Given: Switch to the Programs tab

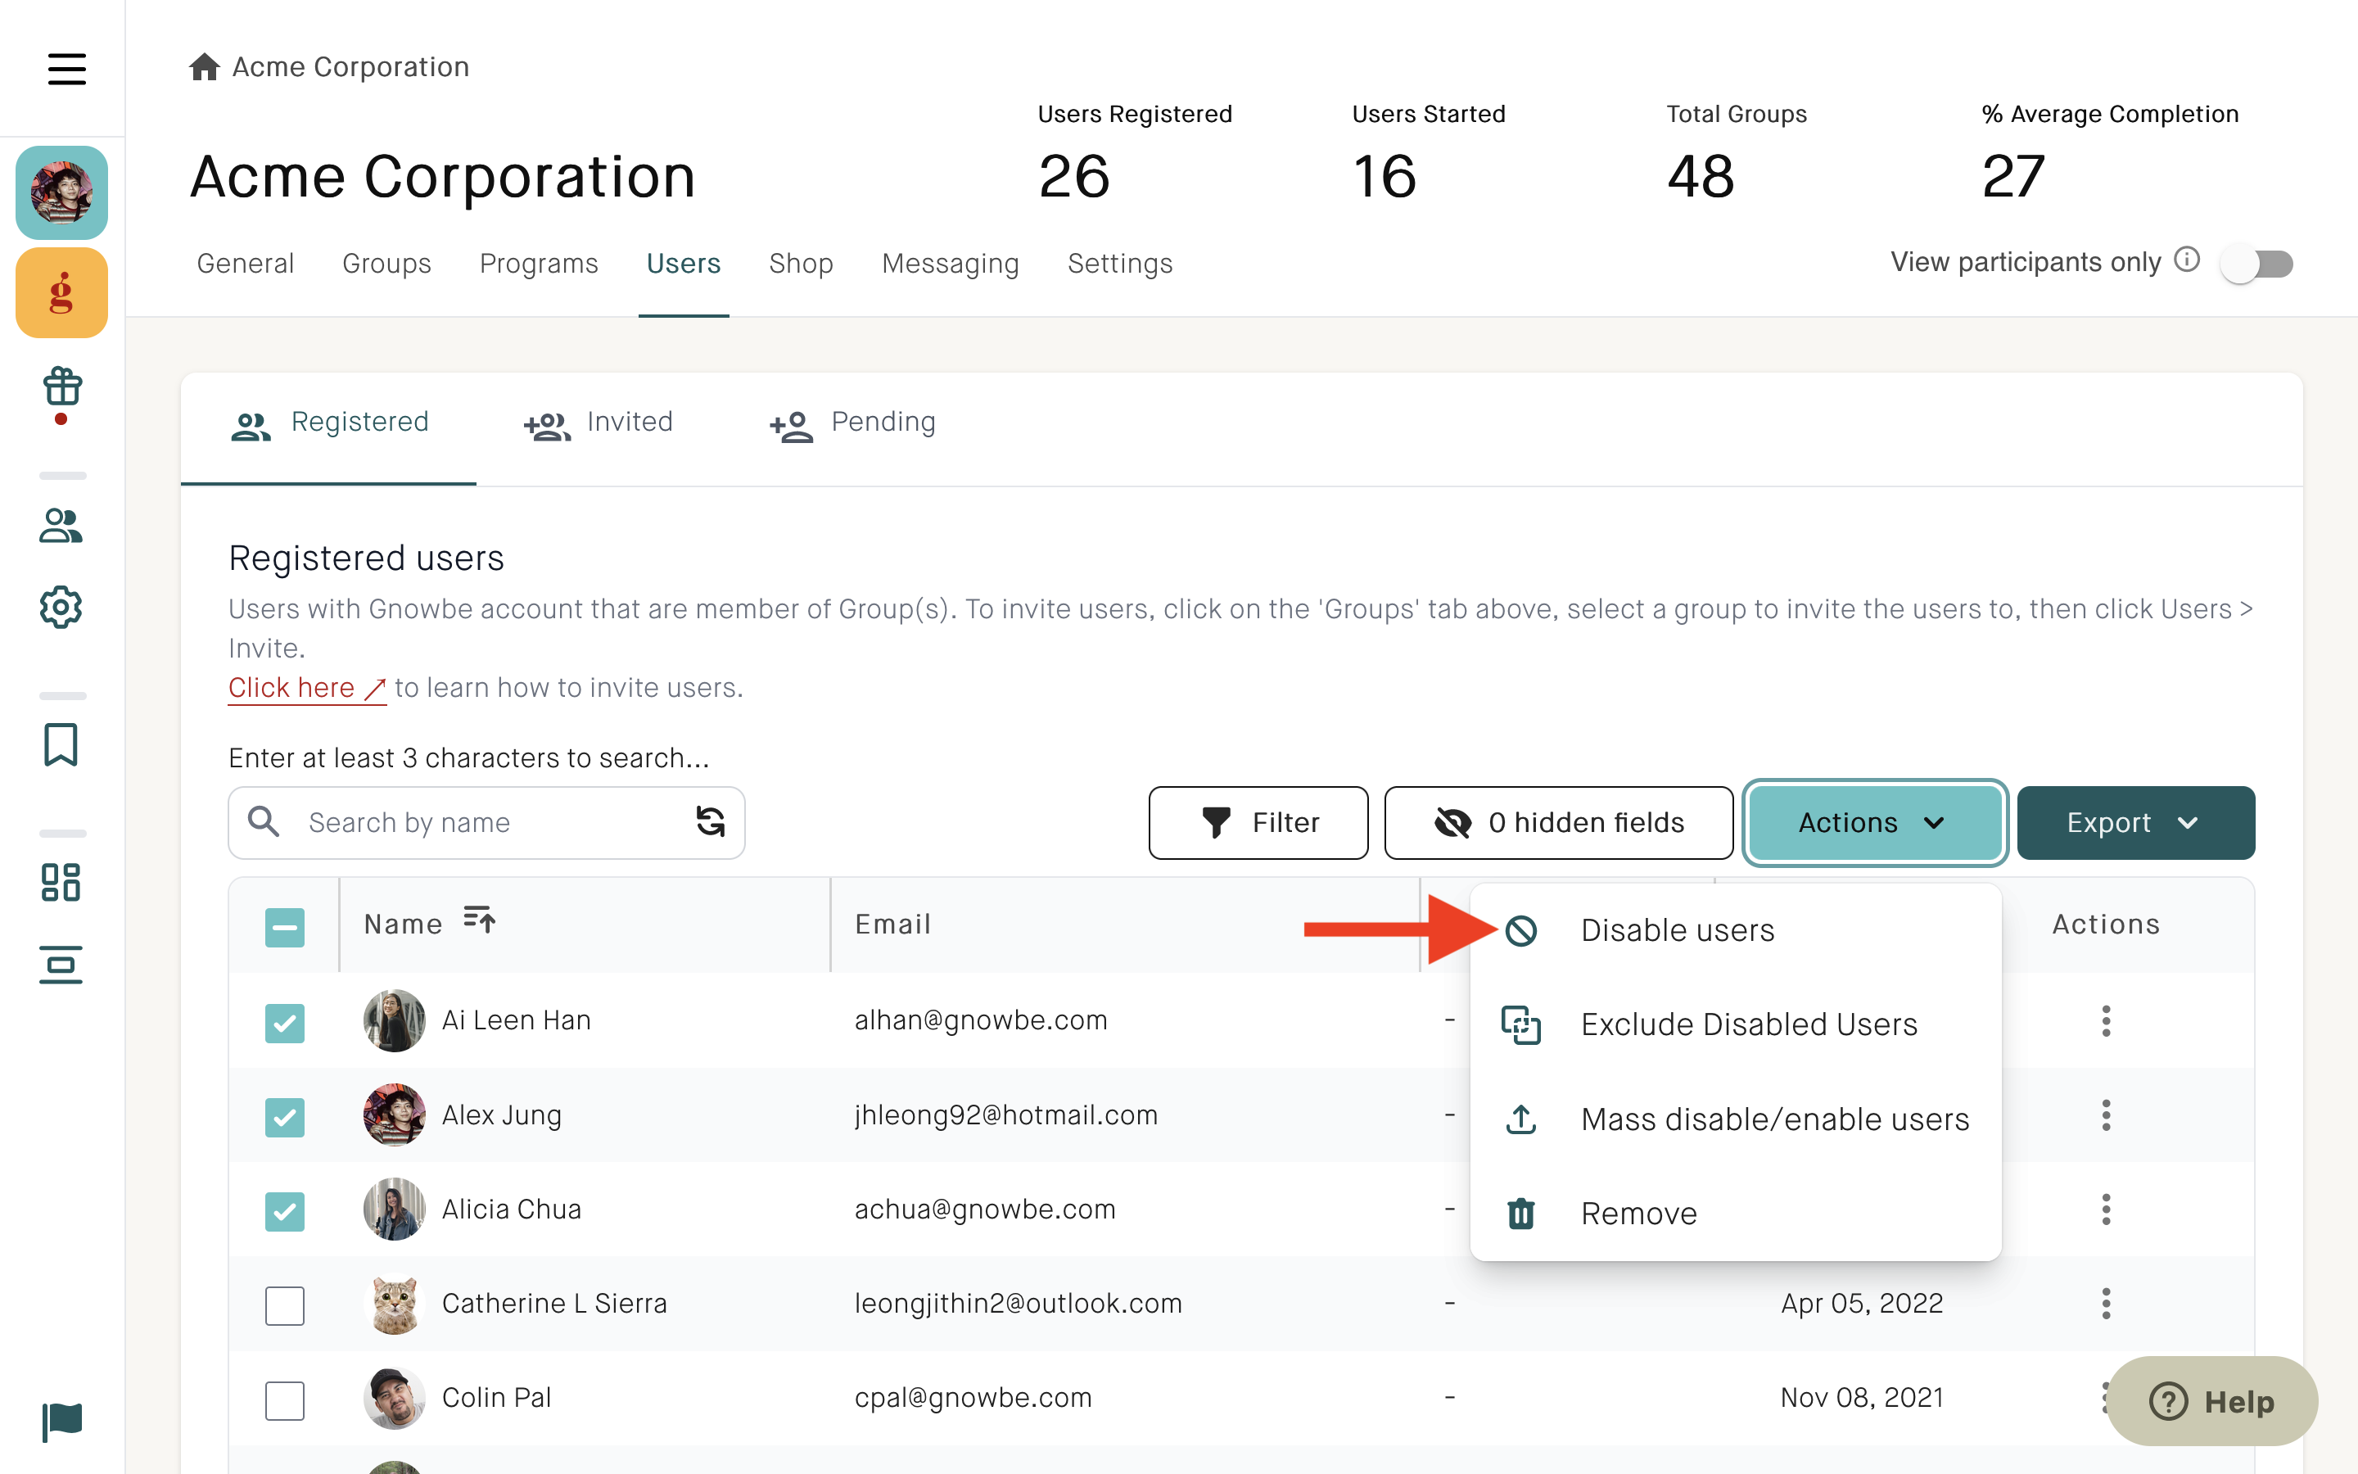Looking at the screenshot, I should pyautogui.click(x=538, y=263).
